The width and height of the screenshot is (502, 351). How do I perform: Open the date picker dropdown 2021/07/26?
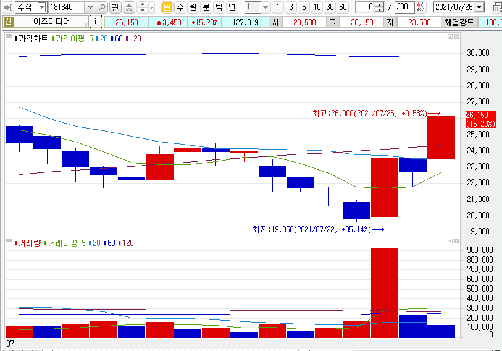pyautogui.click(x=479, y=7)
